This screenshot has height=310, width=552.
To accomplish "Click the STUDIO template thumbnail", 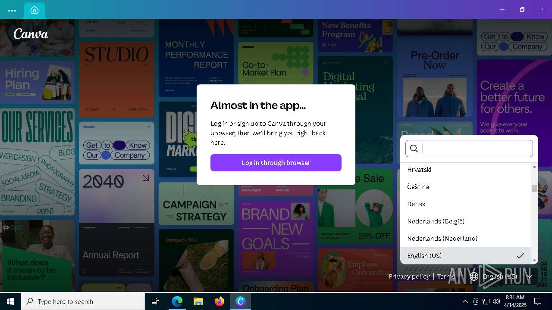I will (x=116, y=79).
